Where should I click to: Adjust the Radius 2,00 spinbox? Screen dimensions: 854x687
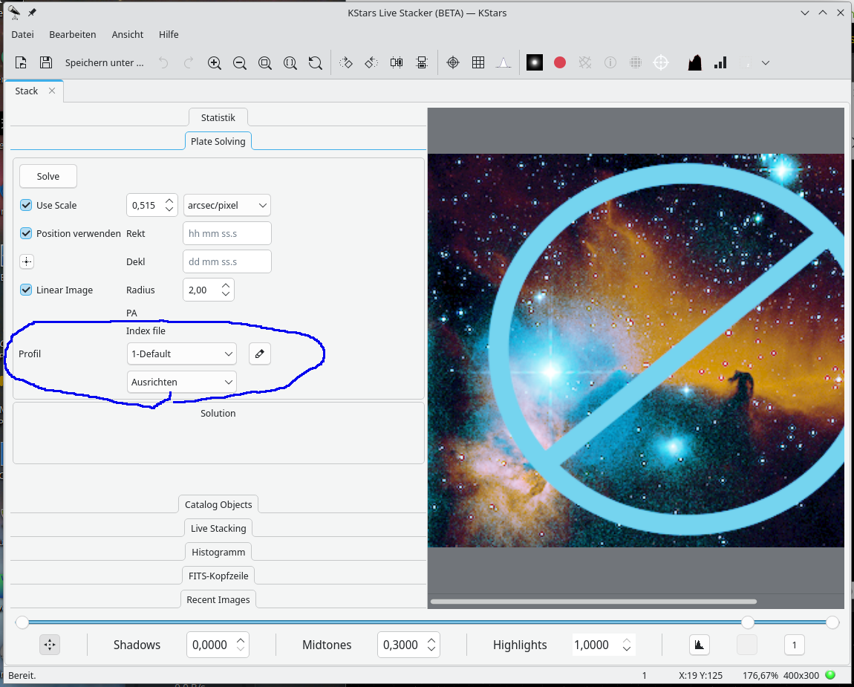click(209, 290)
